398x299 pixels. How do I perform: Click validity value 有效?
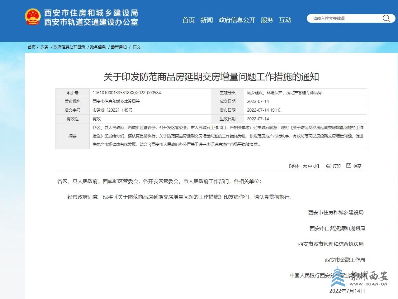(97, 119)
